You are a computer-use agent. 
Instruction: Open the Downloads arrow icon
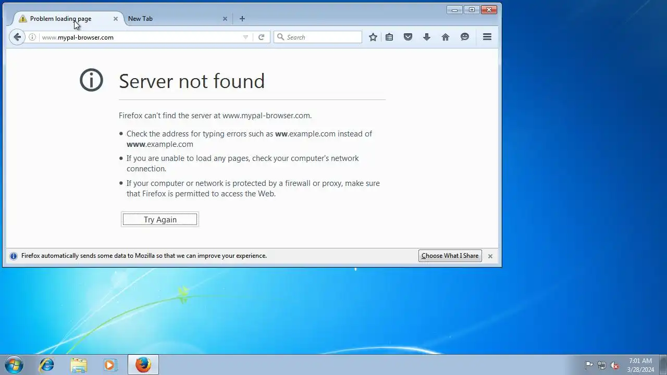[427, 37]
